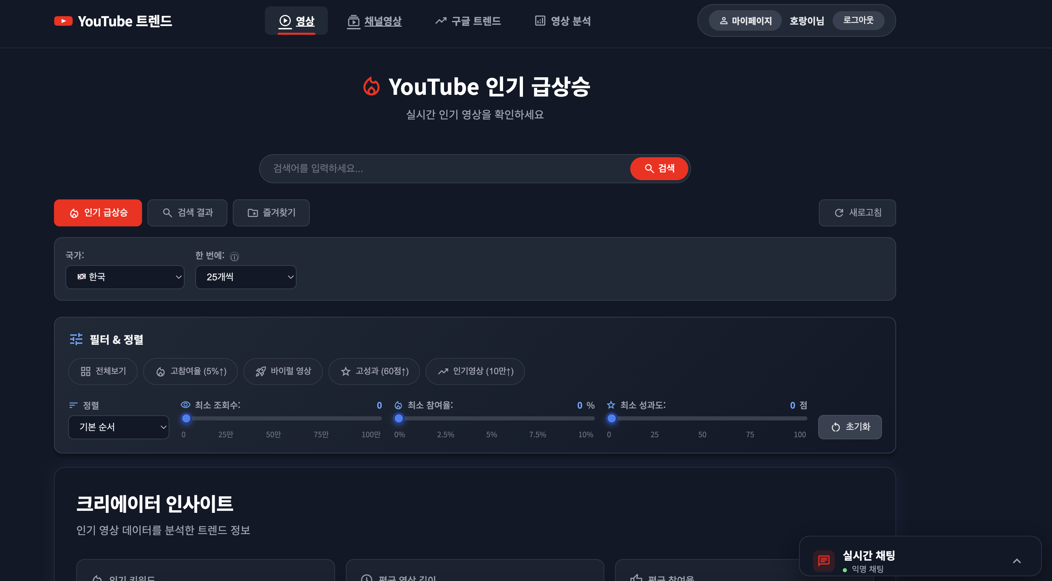Toggle the 인기영상 (10만↑) filter
Image resolution: width=1052 pixels, height=581 pixels.
[475, 371]
